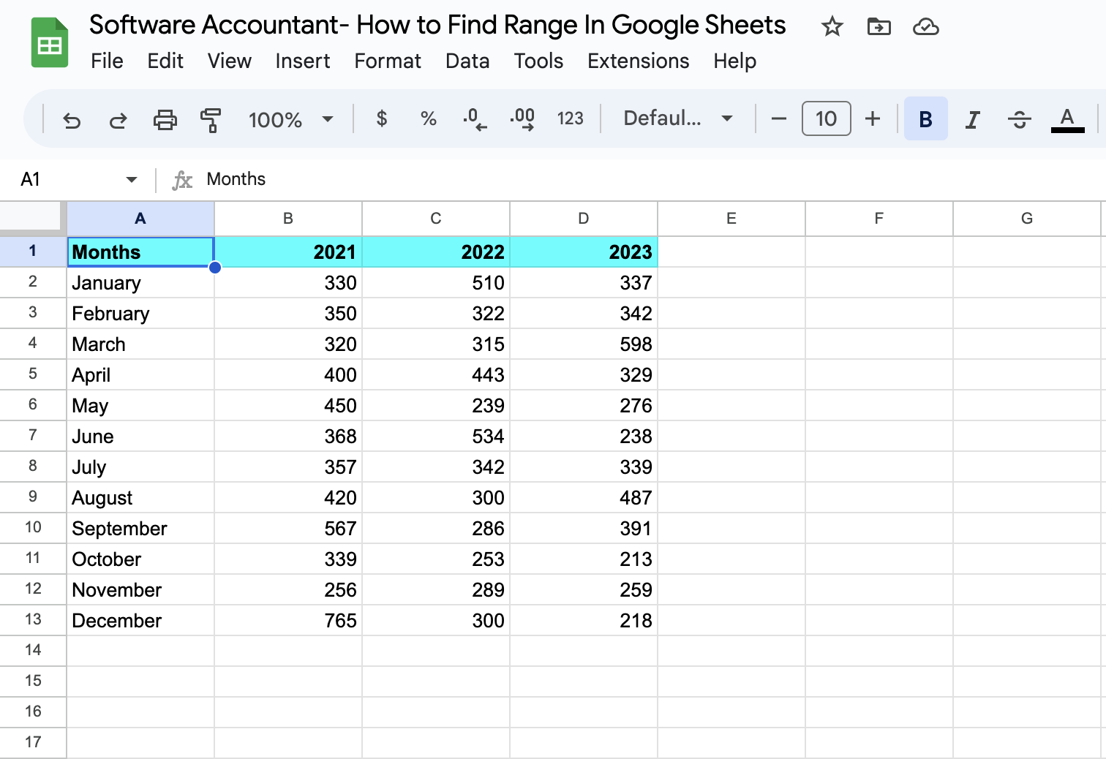Select the 2021 header cell
The image size is (1106, 759).
(288, 252)
